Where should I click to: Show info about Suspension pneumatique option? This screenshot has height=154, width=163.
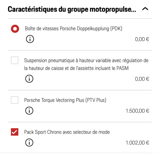[29, 79]
